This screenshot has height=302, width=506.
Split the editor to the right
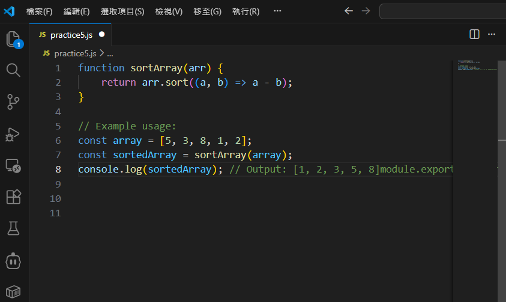tap(474, 34)
